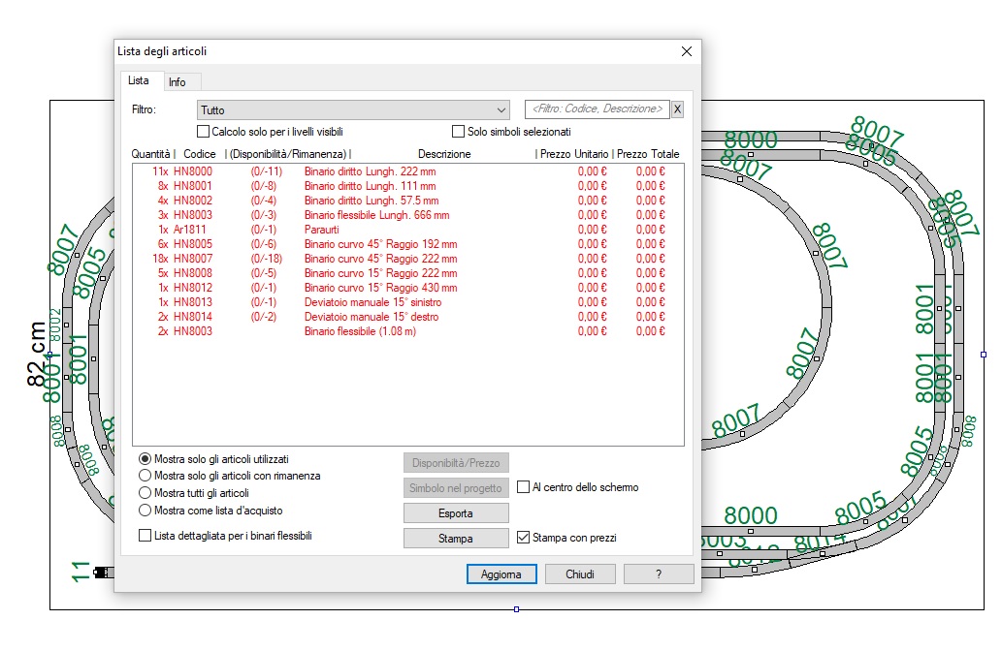Choose Mostra tutti gli articoli radio option
This screenshot has height=651, width=1002.
coord(145,493)
